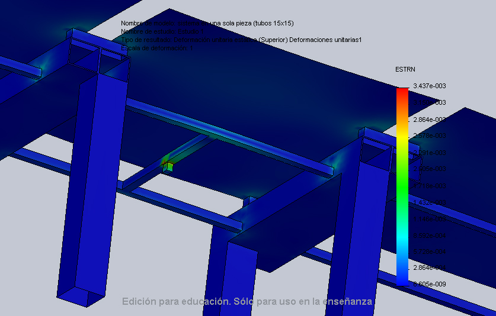The width and height of the screenshot is (496, 316).
Task: Select the long diagonal crossbar tube under tabletop
Action: [x=231, y=136]
